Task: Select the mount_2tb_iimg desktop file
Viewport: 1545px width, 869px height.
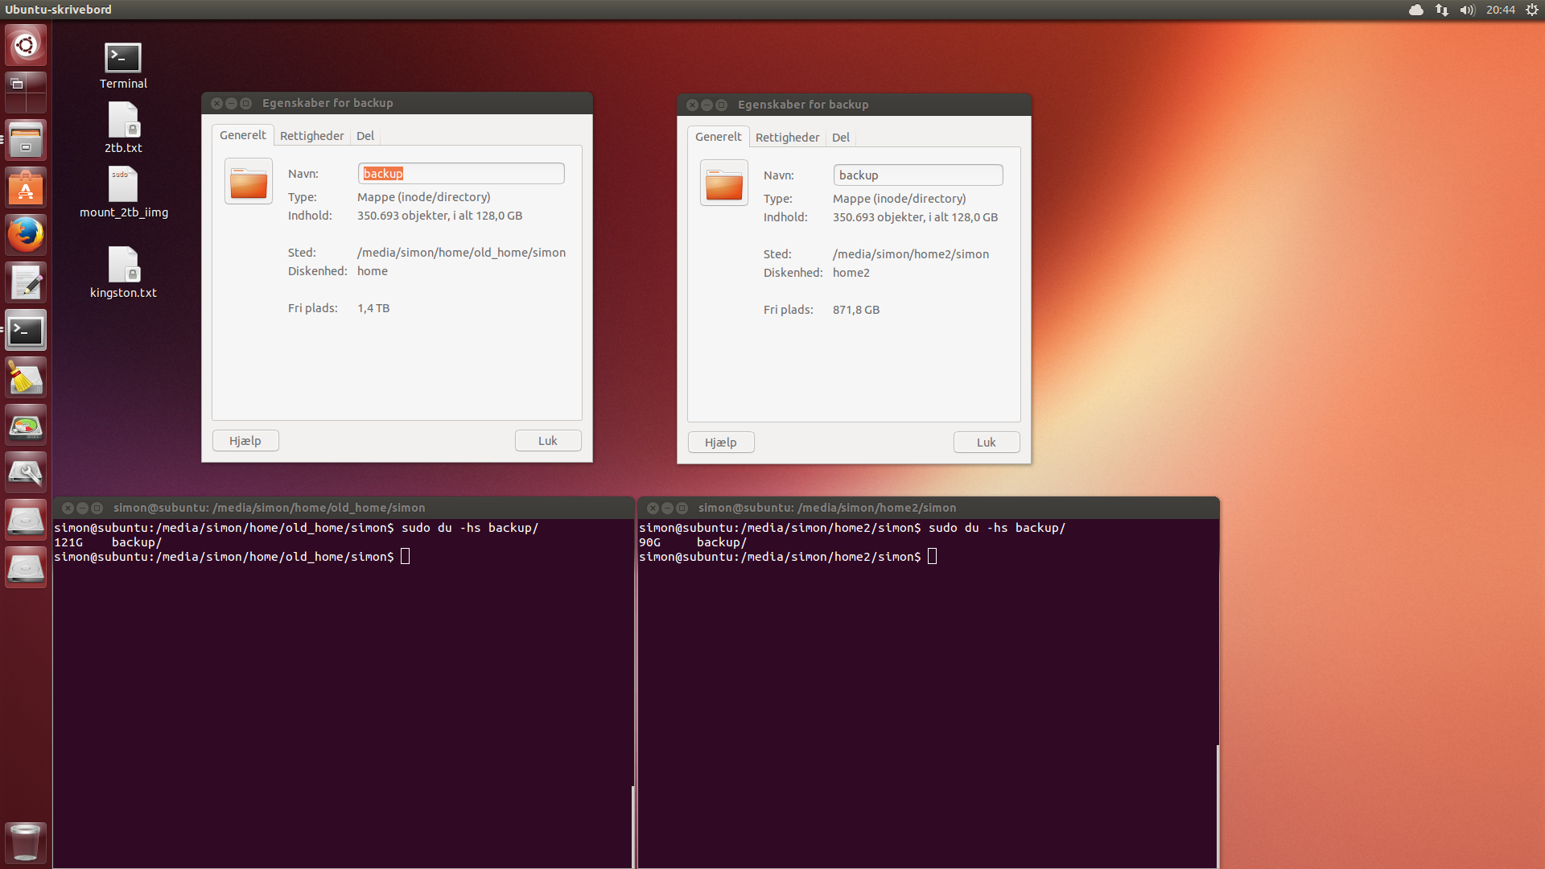Action: [x=123, y=192]
